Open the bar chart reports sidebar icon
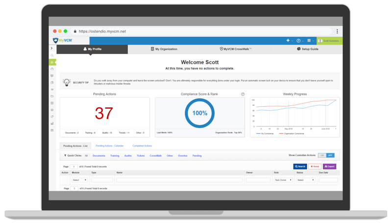The image size is (392, 223). [52, 123]
